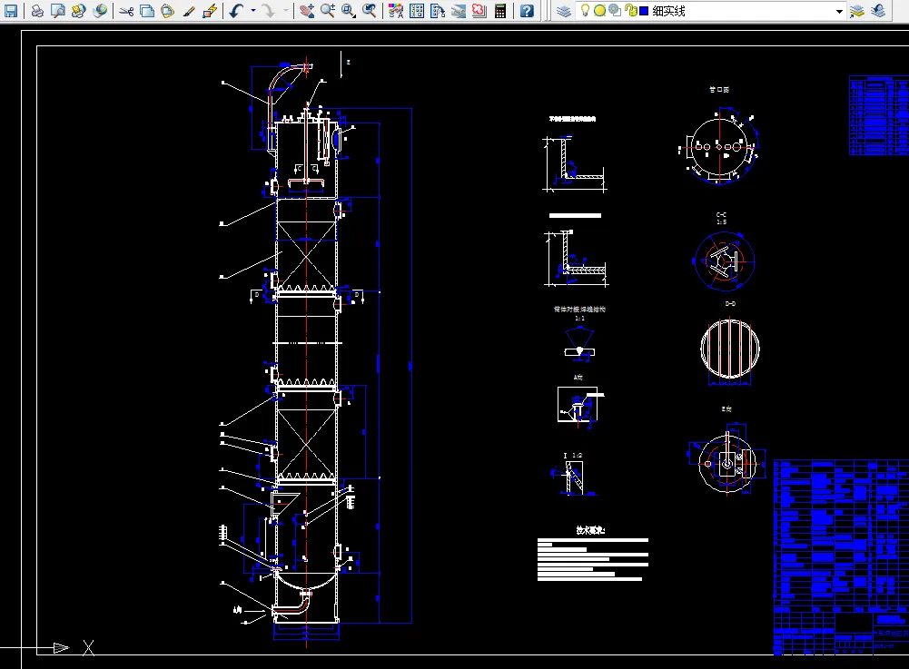Activate Zoom Realtime magnifier tool
The image size is (909, 669).
click(x=328, y=10)
